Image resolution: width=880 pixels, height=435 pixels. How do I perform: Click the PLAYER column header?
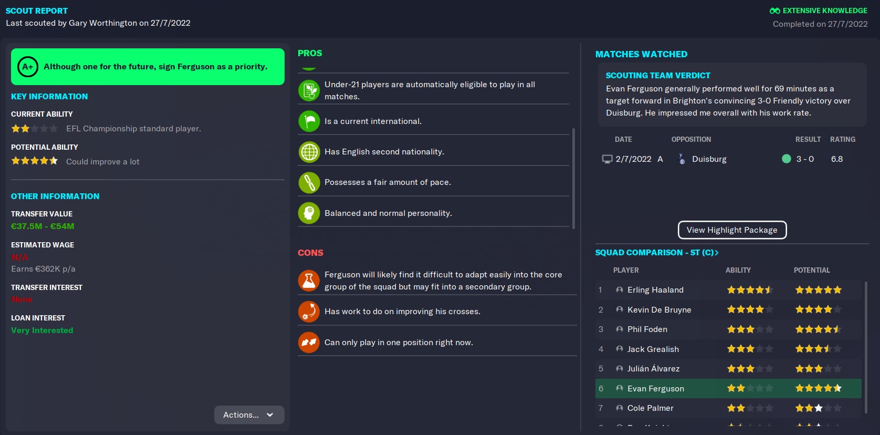[626, 270]
